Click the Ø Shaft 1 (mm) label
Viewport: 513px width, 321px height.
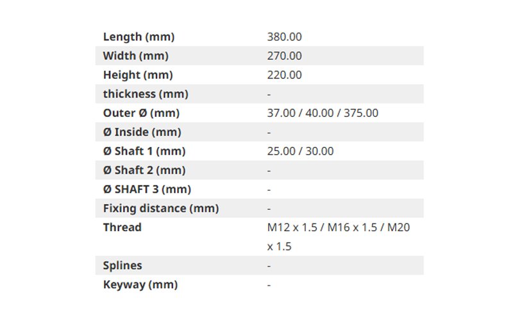(144, 151)
